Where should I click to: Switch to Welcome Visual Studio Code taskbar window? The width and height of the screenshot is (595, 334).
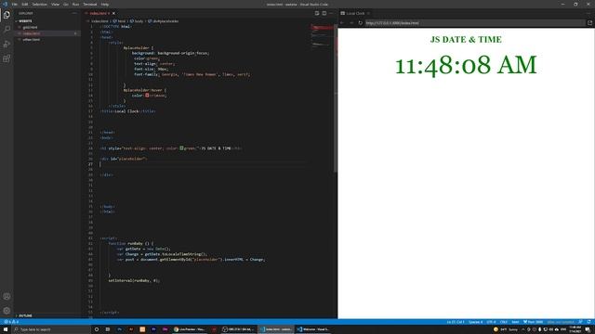[x=313, y=329]
